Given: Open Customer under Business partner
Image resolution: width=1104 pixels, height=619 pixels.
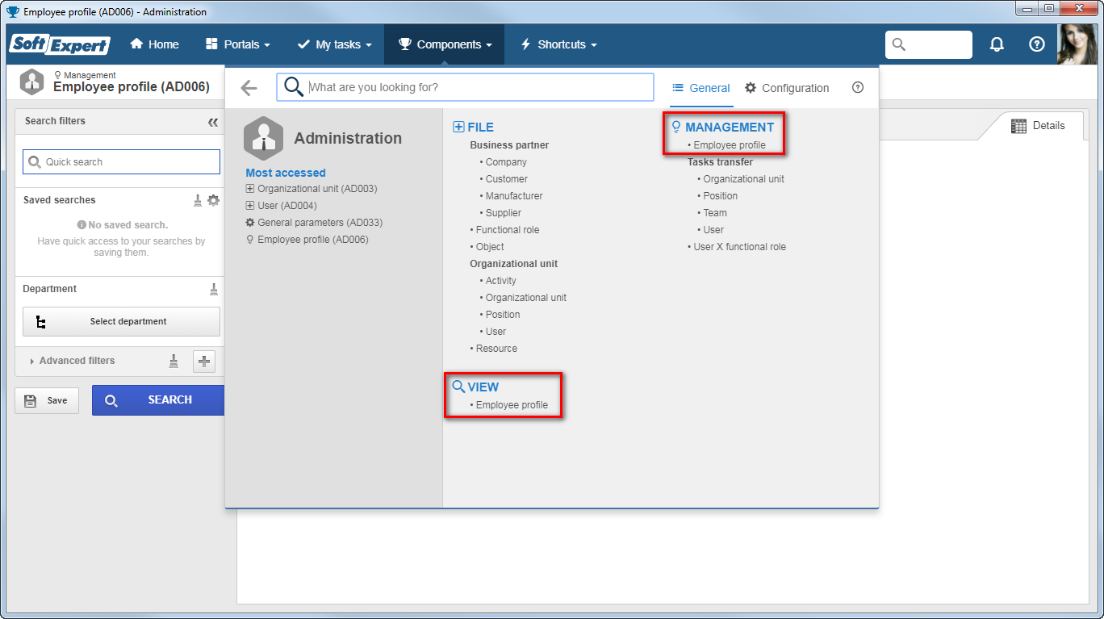Looking at the screenshot, I should tap(506, 179).
